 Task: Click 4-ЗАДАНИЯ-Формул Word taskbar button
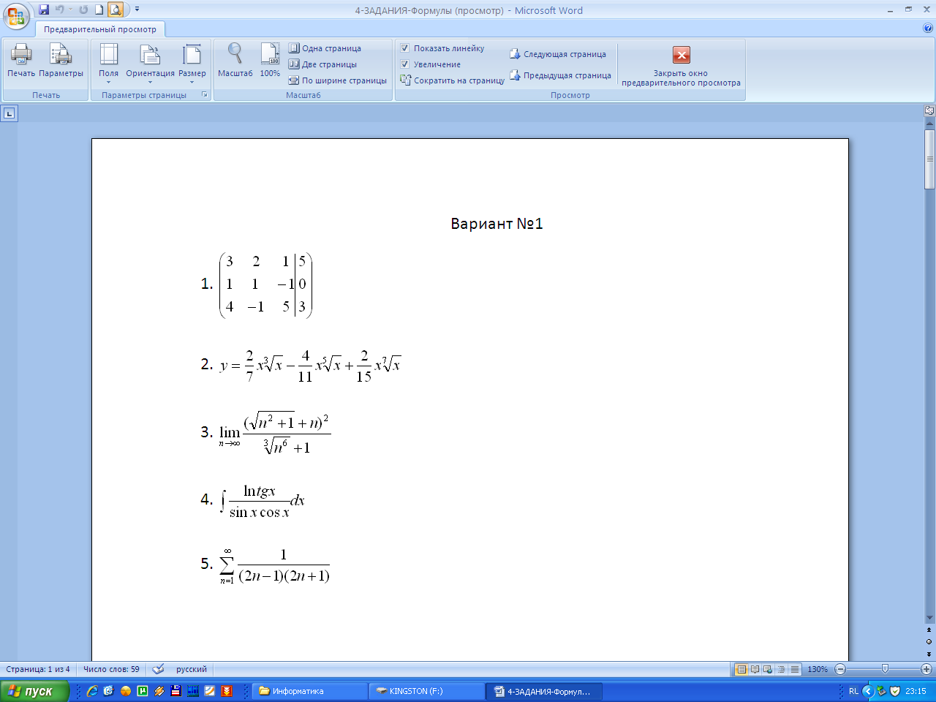543,691
